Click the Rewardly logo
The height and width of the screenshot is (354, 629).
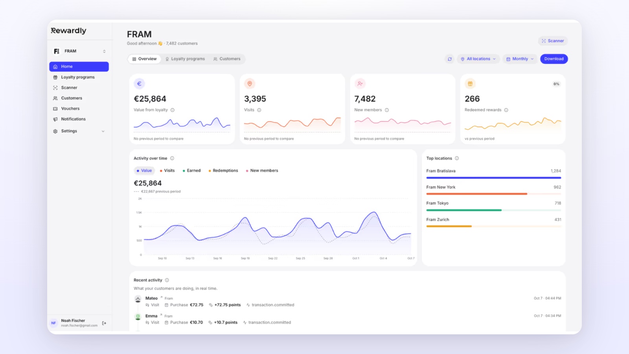click(68, 31)
